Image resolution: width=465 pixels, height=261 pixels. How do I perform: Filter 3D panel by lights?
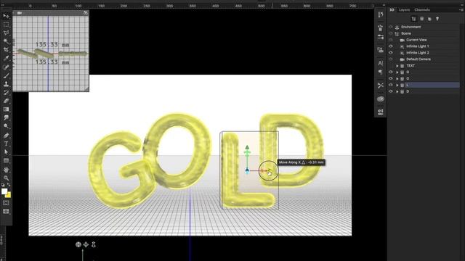pyautogui.click(x=437, y=19)
